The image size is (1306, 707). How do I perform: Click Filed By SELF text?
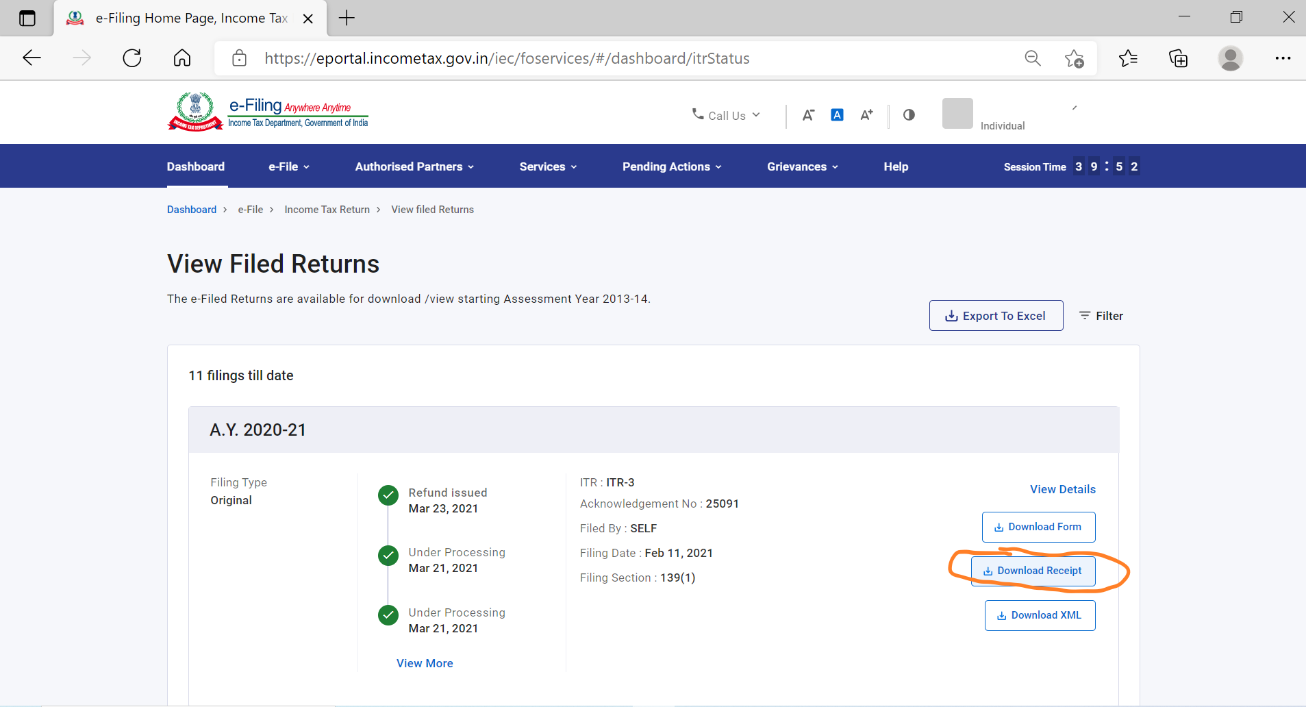tap(618, 528)
